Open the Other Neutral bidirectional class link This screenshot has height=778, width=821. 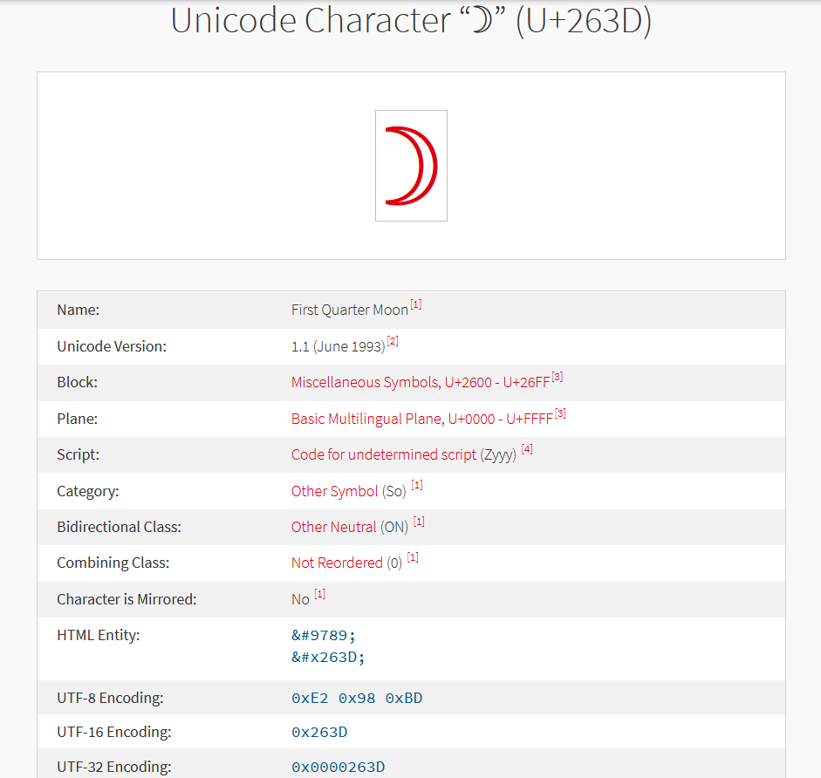coord(333,527)
